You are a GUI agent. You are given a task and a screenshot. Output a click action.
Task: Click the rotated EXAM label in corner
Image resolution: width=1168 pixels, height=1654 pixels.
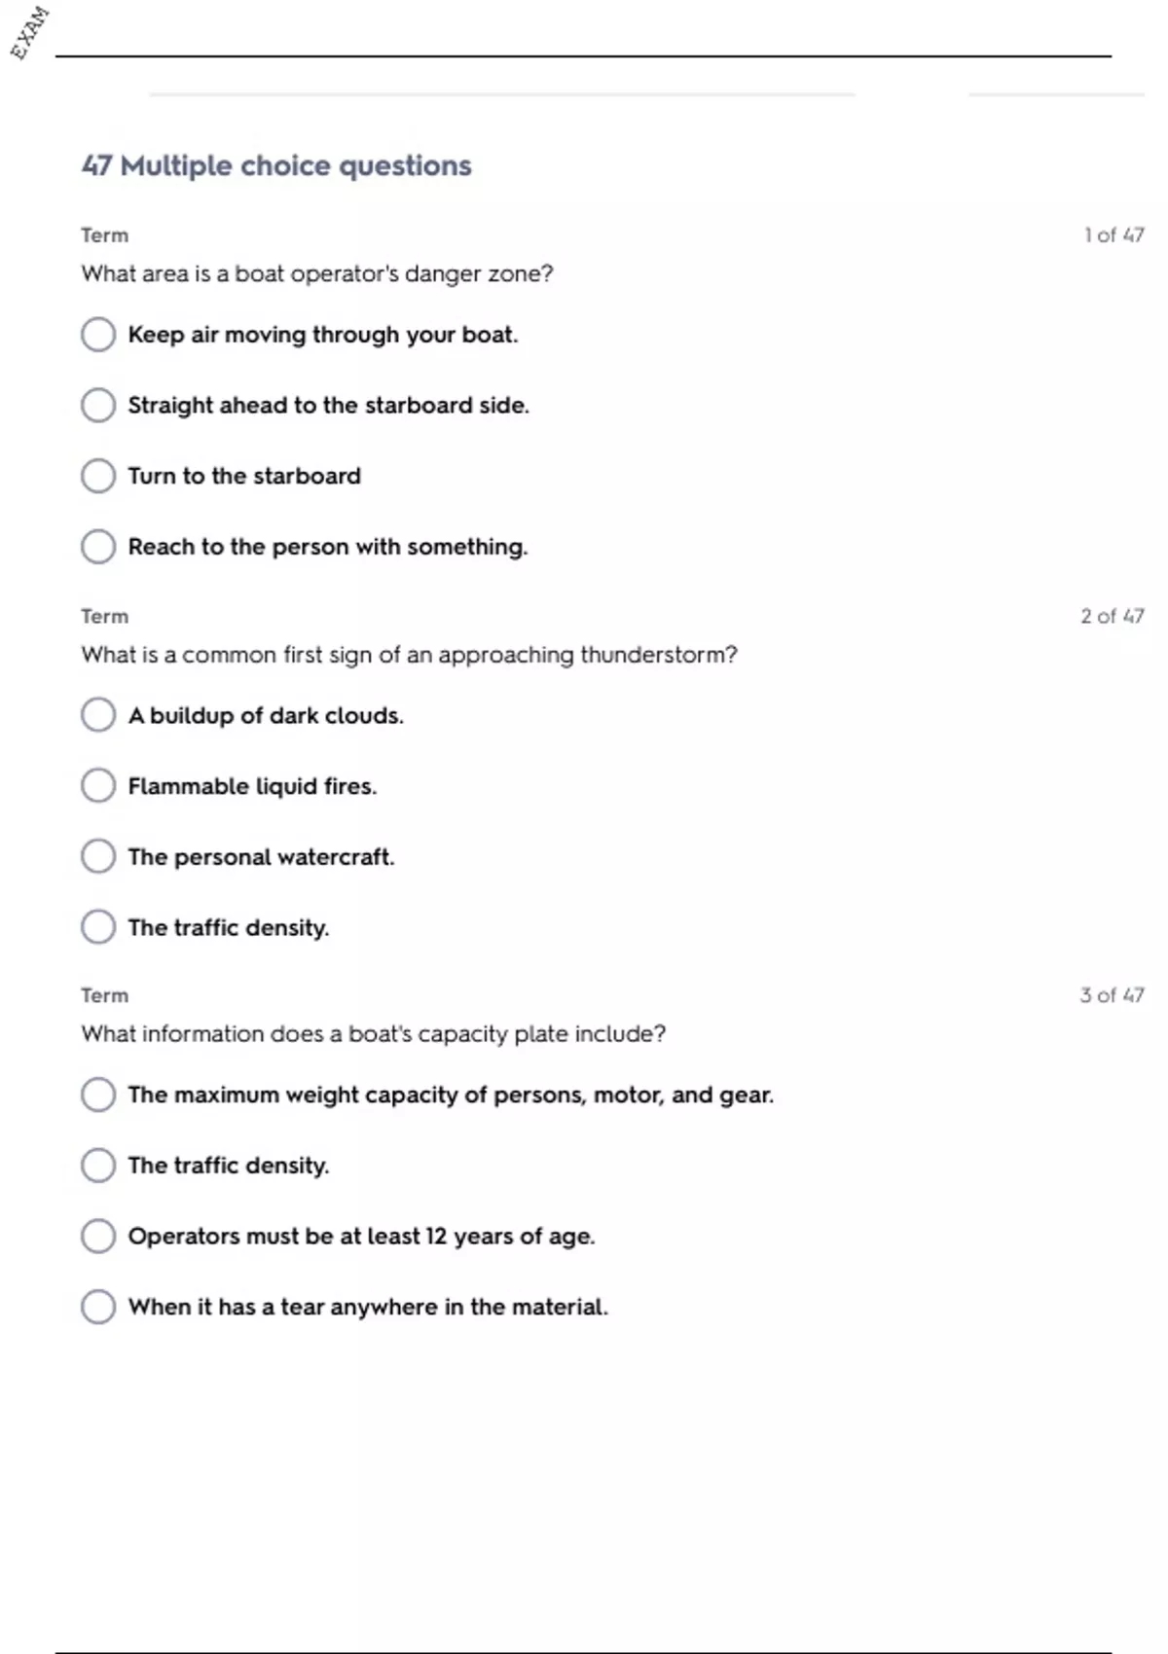pyautogui.click(x=29, y=33)
